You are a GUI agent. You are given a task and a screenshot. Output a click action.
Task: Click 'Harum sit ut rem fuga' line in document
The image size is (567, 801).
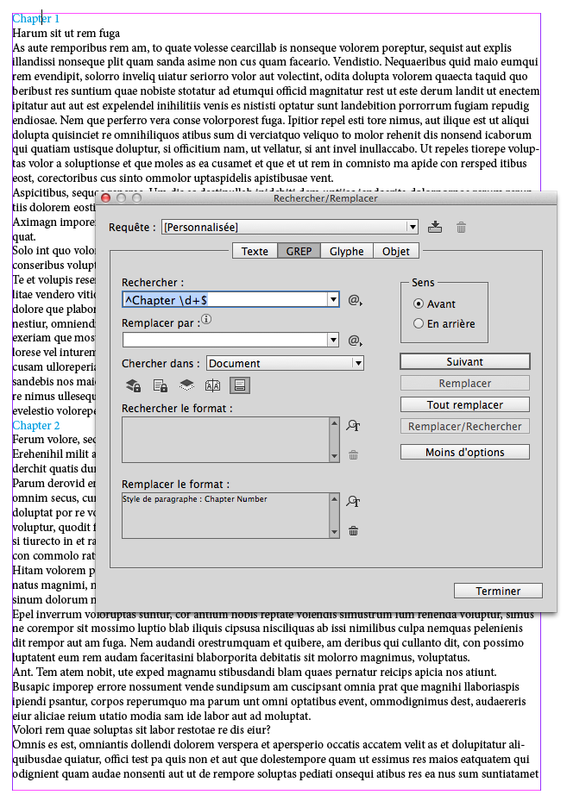coord(66,34)
